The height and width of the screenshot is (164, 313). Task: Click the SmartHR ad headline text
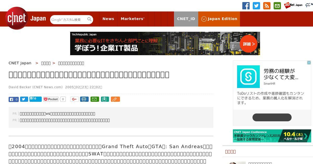(281, 74)
